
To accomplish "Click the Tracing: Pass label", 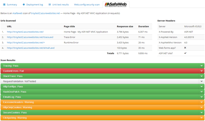I will click(x=11, y=66).
